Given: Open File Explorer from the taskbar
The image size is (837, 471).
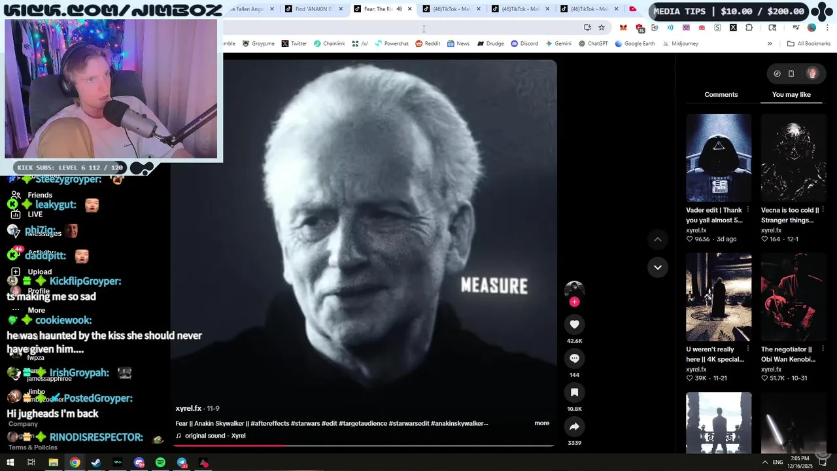Looking at the screenshot, I should [54, 462].
